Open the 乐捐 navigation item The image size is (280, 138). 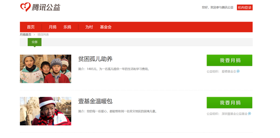tap(67, 27)
